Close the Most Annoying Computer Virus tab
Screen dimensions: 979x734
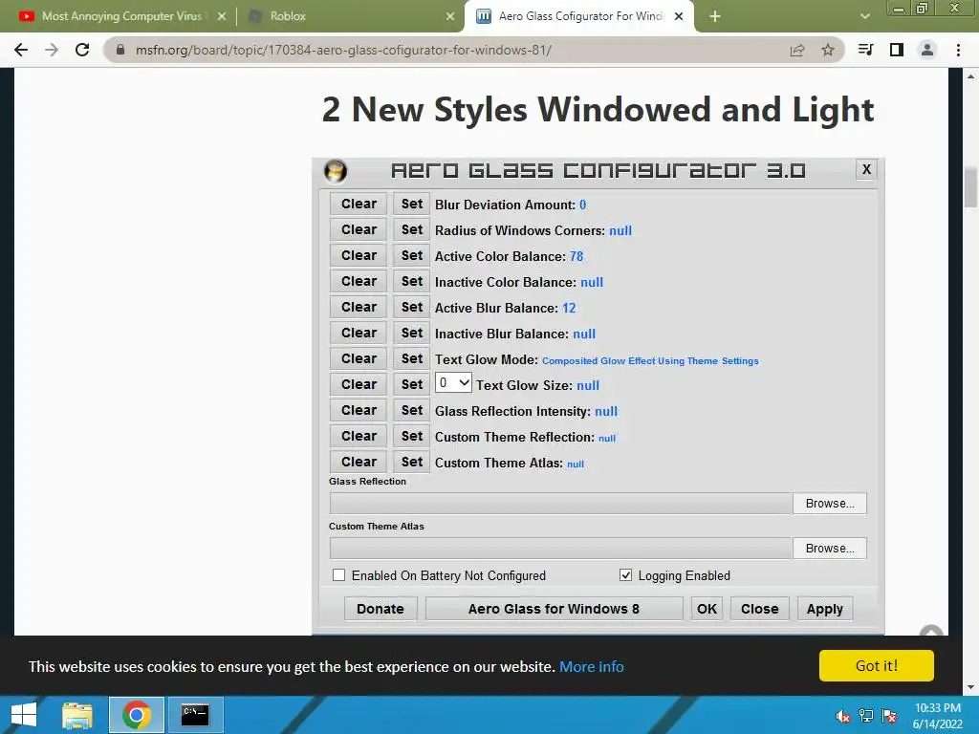click(221, 16)
